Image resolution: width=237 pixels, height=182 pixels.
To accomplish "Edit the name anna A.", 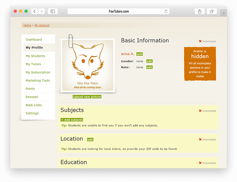I will click(140, 54).
